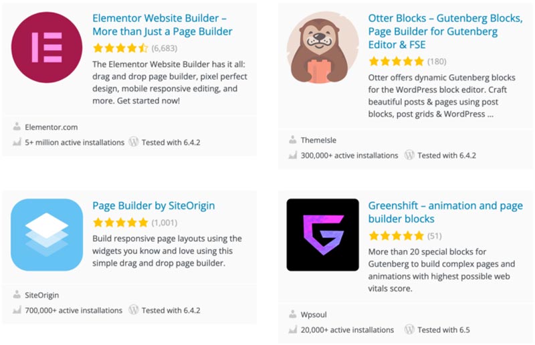This screenshot has height=345, width=535.
Task: Click installations chart icon beside 700,000+
Action: [x=17, y=310]
